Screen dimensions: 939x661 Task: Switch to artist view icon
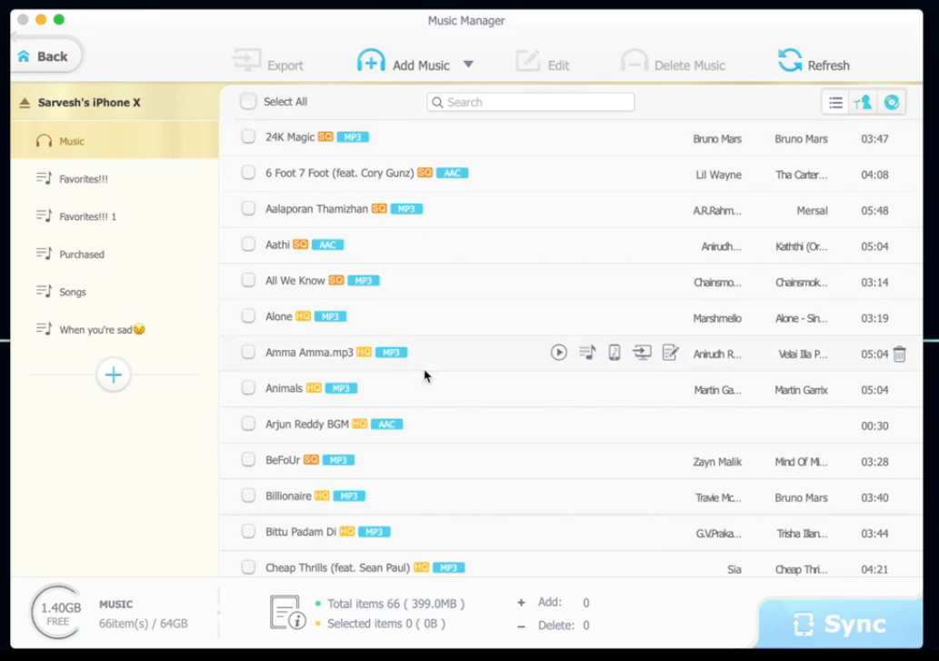click(863, 103)
